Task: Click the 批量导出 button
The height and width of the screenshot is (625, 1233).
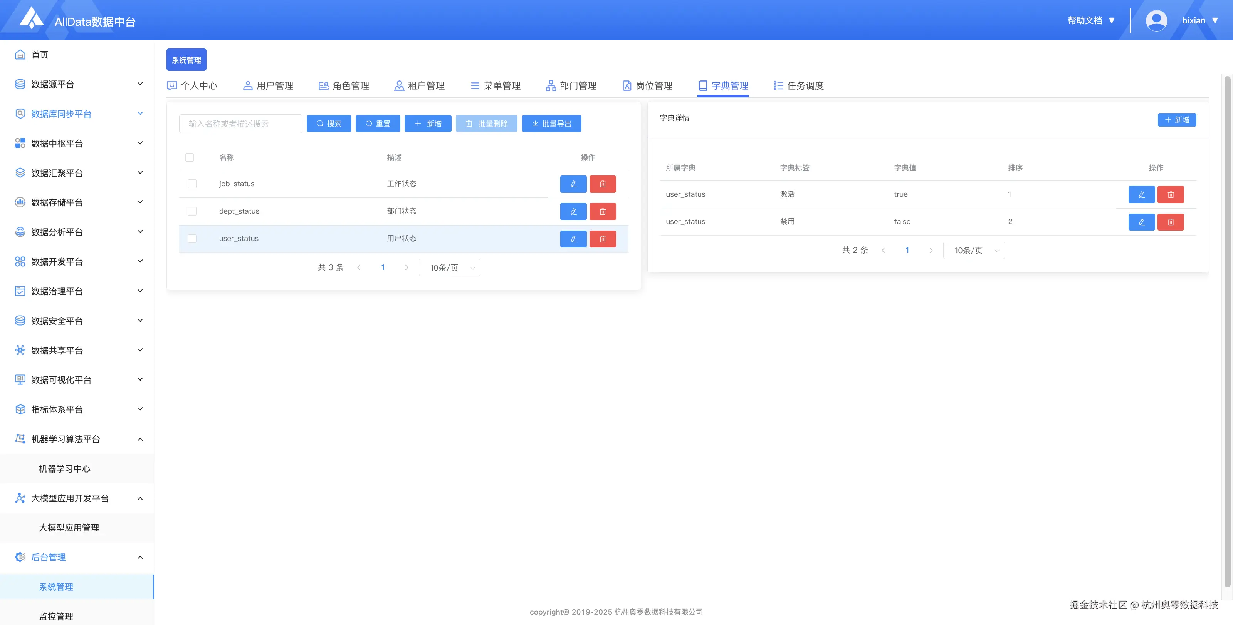Action: (551, 124)
